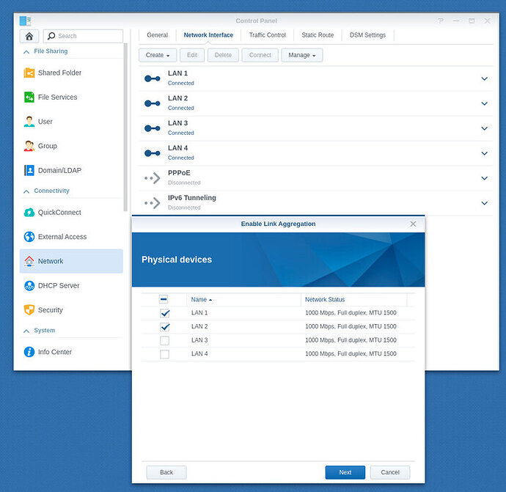This screenshot has height=492, width=506.
Task: Select the Group icon in sidebar
Action: [29, 146]
